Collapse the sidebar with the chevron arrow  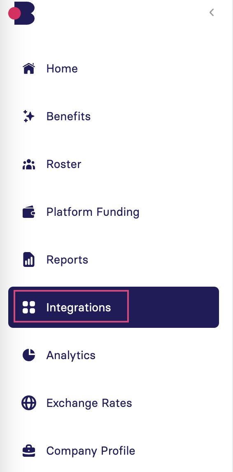212,12
